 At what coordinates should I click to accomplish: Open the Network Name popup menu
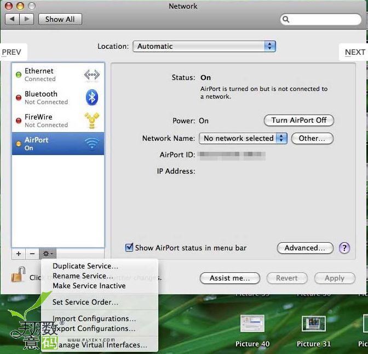tap(243, 138)
